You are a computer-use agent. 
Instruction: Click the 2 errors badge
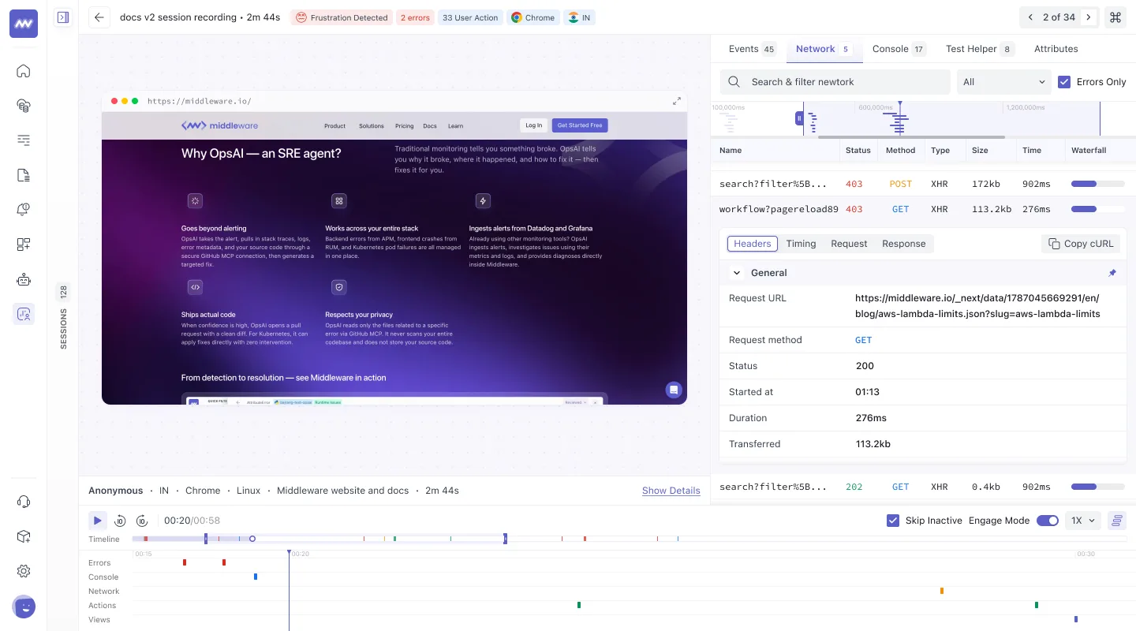(414, 17)
